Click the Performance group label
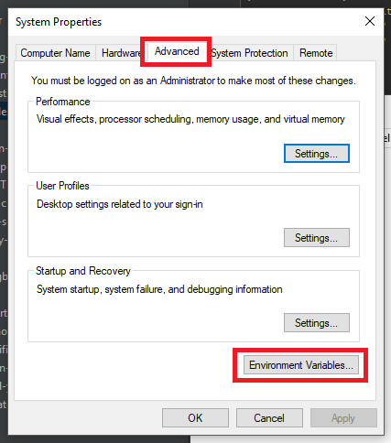Image resolution: width=391 pixels, height=443 pixels. [63, 102]
